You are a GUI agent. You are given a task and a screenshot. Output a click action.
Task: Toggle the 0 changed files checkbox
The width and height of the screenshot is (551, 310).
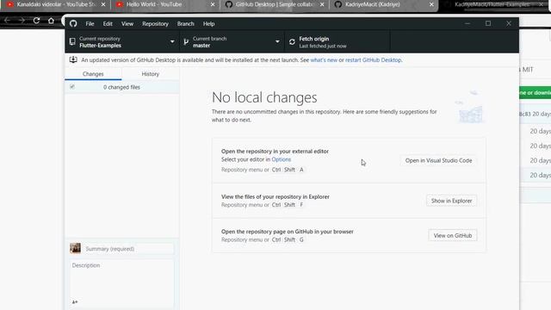(72, 87)
